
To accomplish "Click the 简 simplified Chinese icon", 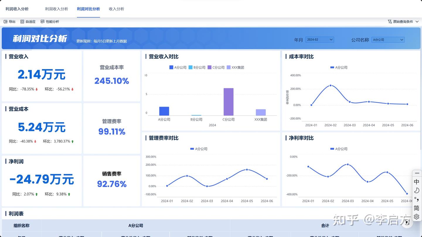I will point(417,208).
